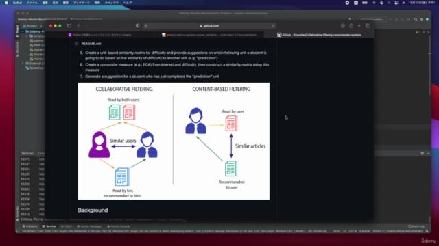Screen dimensions: 439x246
Task: Click the Local terminal session tab
Action: (x=41, y=153)
